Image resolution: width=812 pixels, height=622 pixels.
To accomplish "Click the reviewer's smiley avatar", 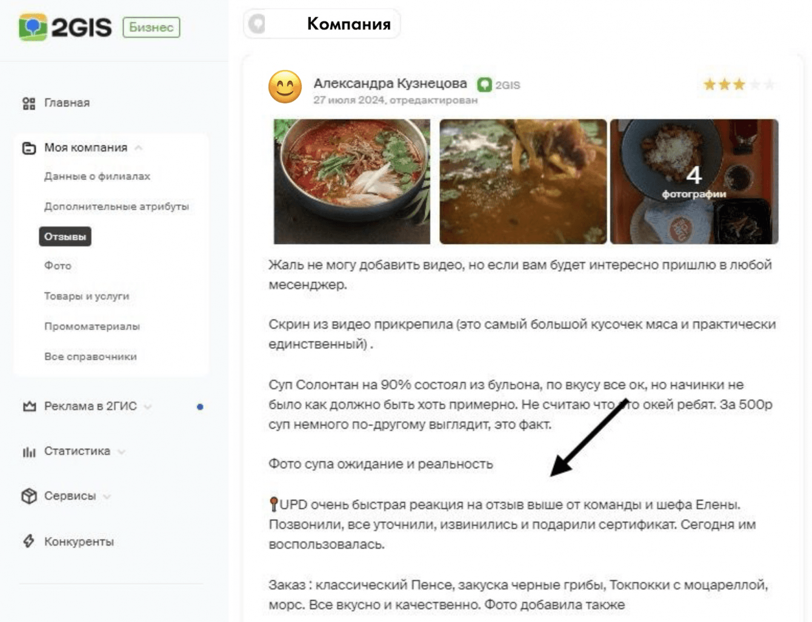I will coord(285,87).
